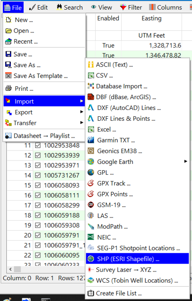Select cell 1006059308 in row 19

point(61,225)
